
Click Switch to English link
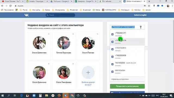(140, 15)
